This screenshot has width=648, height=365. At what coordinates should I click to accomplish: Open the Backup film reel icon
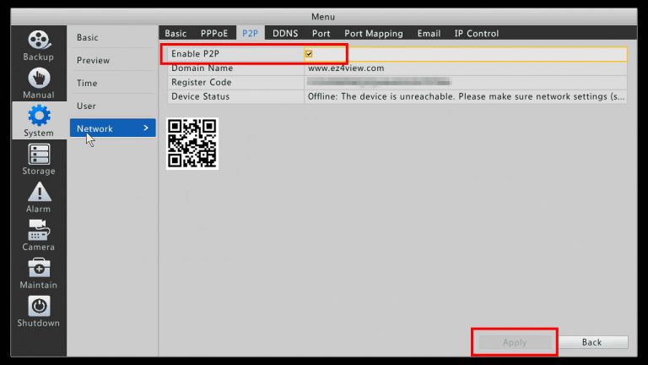(39, 41)
